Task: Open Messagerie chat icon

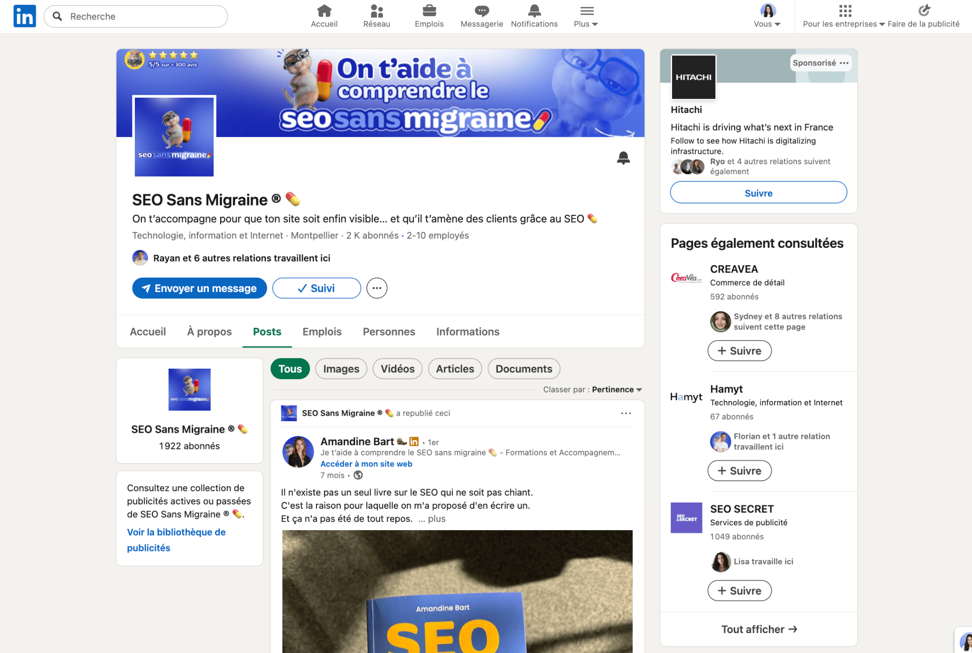Action: pyautogui.click(x=482, y=16)
